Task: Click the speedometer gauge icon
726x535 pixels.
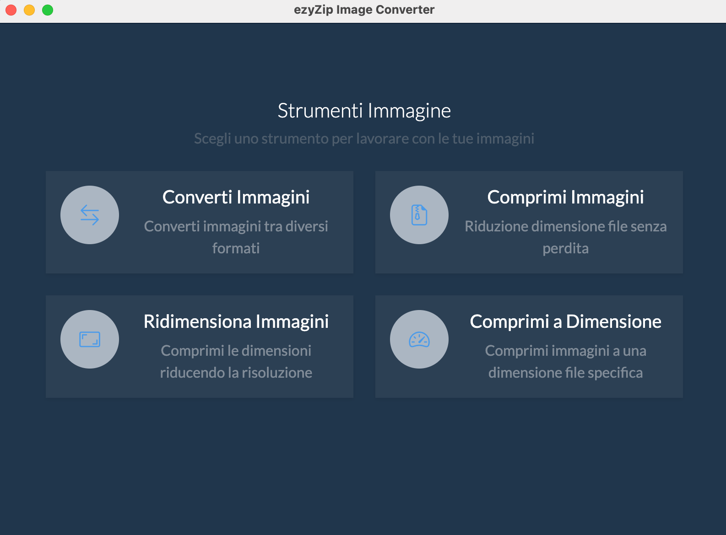Action: pyautogui.click(x=419, y=339)
